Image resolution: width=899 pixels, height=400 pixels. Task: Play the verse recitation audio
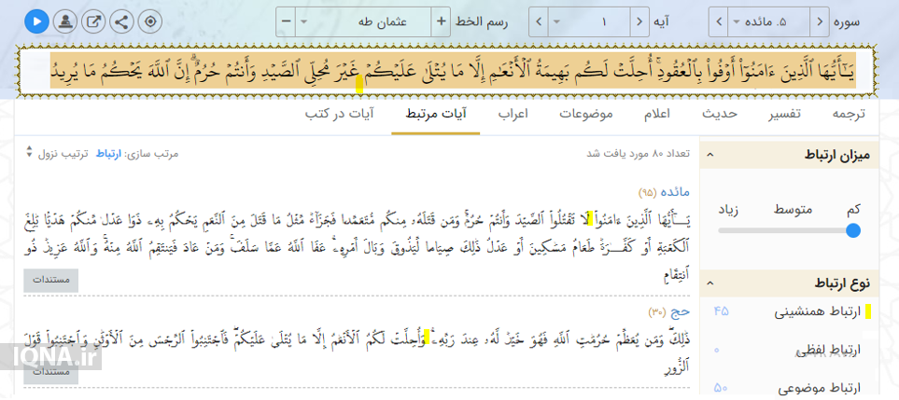(x=36, y=21)
